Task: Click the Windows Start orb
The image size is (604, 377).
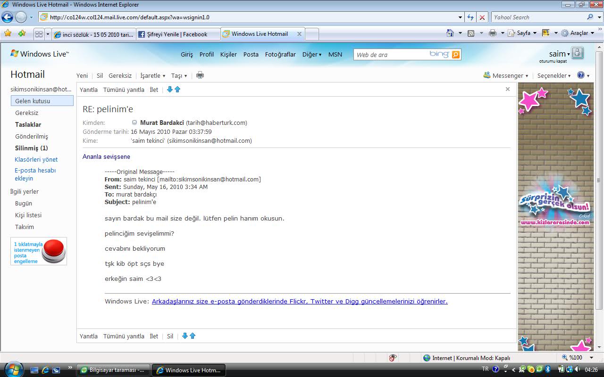Action: [13, 369]
